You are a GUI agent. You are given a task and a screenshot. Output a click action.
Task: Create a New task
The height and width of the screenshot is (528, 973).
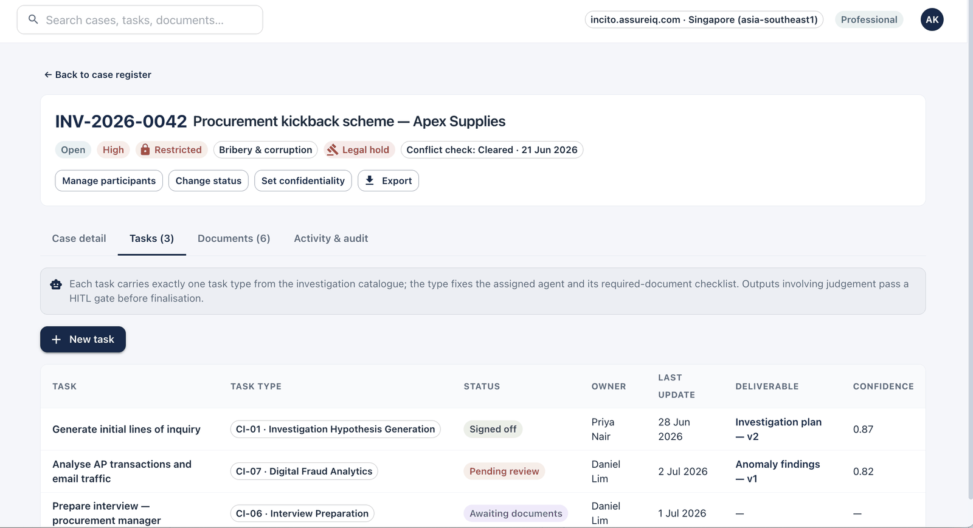(x=83, y=339)
